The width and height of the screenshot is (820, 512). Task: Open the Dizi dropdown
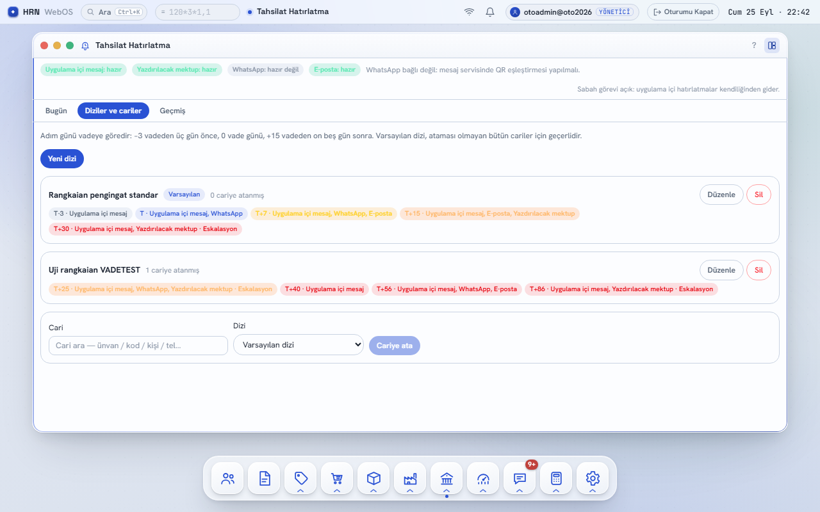tap(299, 345)
